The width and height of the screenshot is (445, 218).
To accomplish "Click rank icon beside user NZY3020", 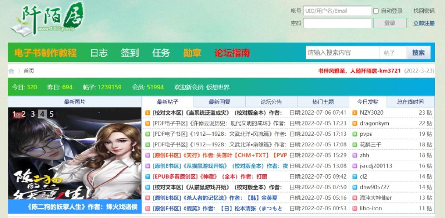I will click(355, 113).
